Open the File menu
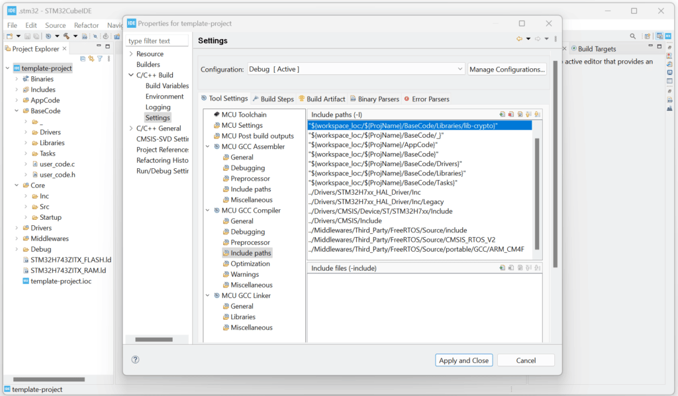The image size is (678, 396). [x=12, y=25]
